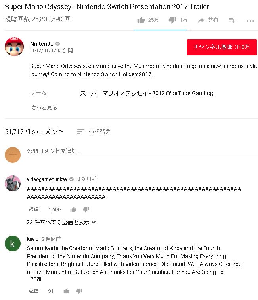The height and width of the screenshot is (300, 258).
Task: Subscribe with the red チャンネル登録 button
Action: click(222, 47)
